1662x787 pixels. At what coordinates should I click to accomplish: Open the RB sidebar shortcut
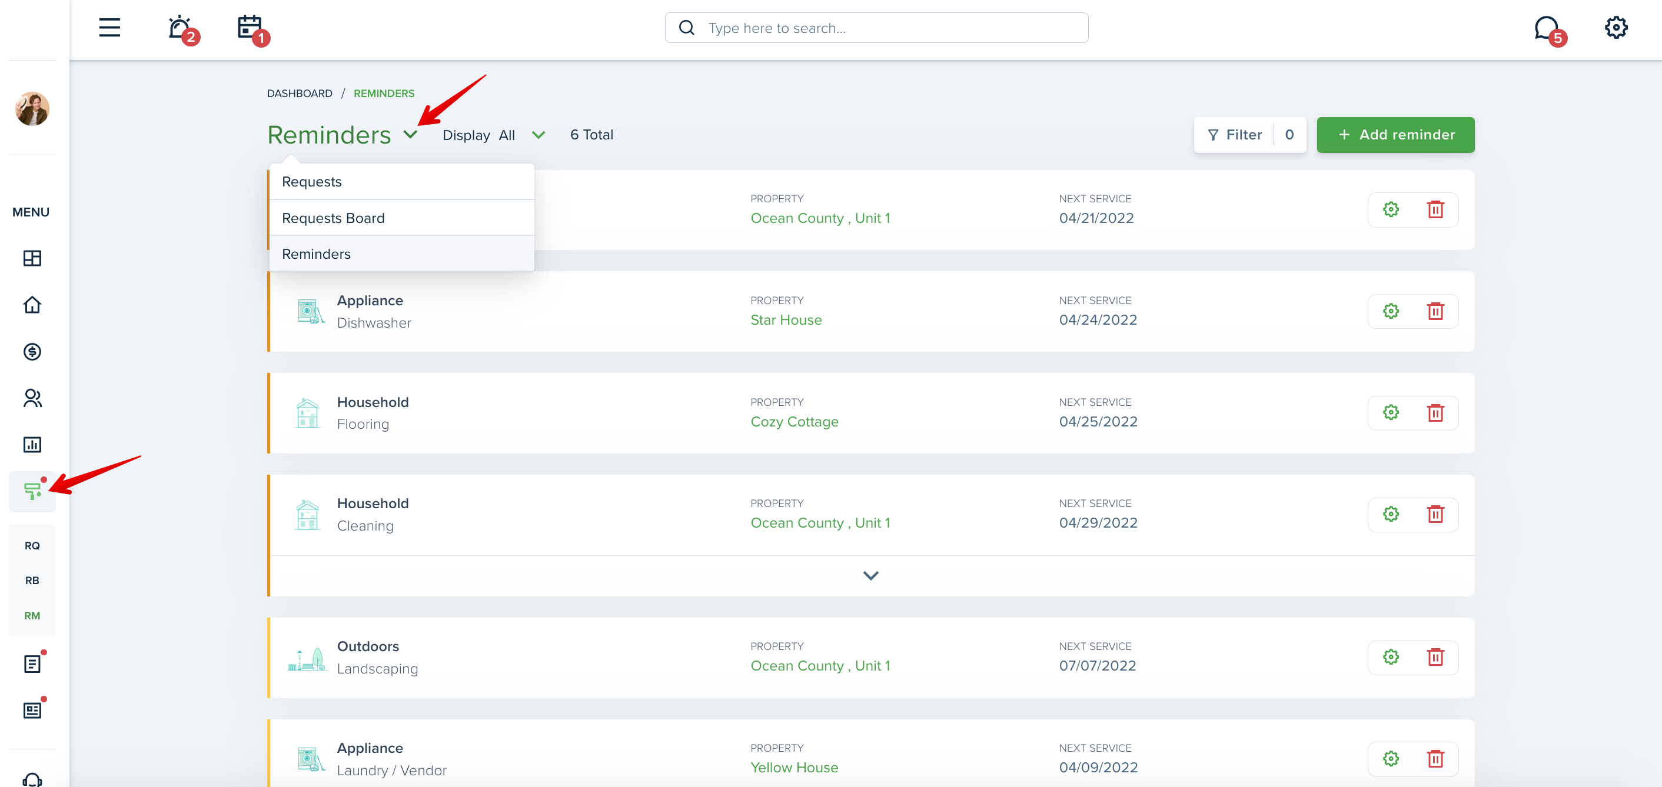tap(32, 581)
